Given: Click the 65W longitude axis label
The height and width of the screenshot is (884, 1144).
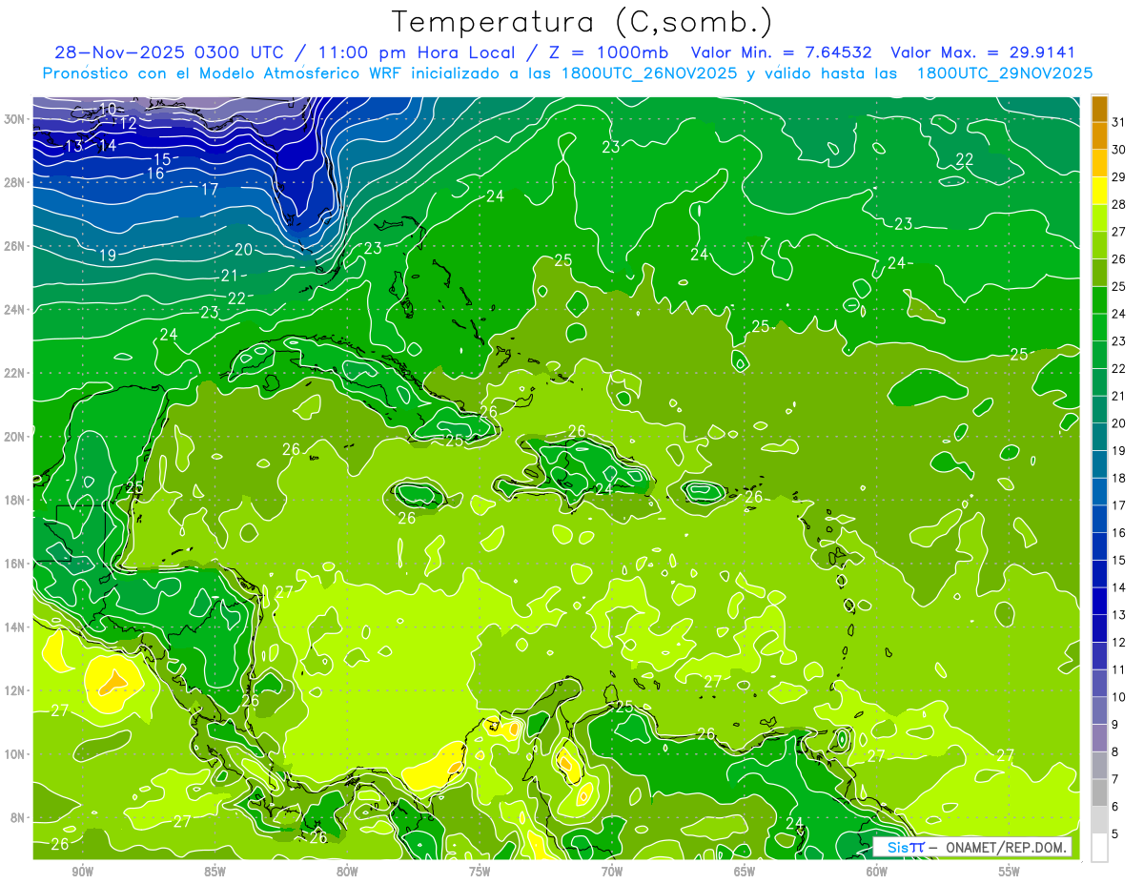Looking at the screenshot, I should [x=745, y=872].
